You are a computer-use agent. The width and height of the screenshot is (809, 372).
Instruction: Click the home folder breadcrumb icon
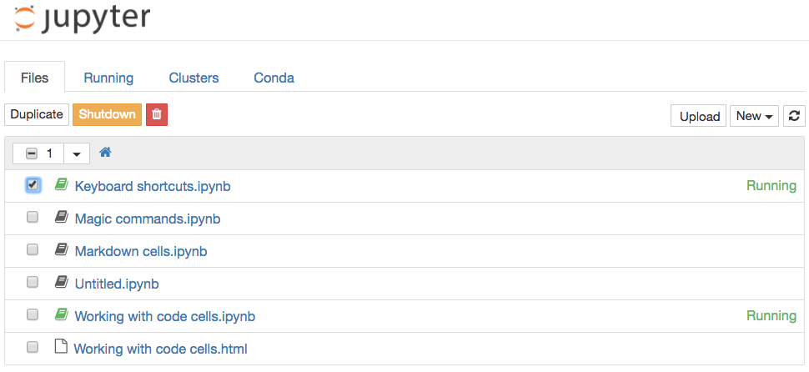[x=105, y=153]
